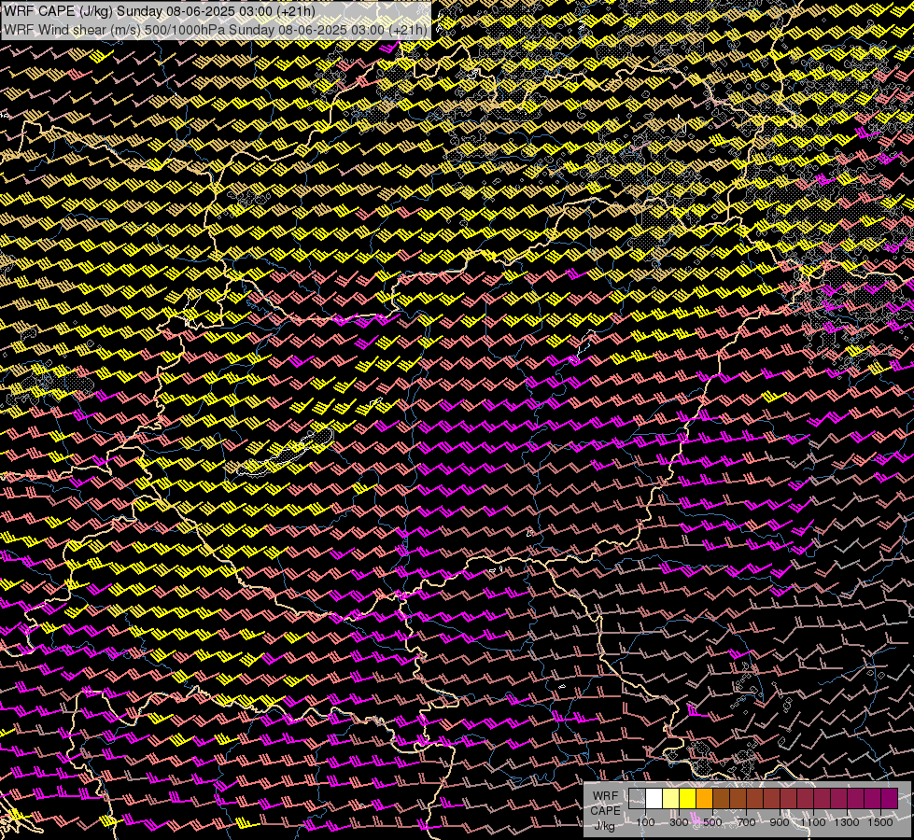Click the pale yellow CAPE legend swatch

click(671, 799)
